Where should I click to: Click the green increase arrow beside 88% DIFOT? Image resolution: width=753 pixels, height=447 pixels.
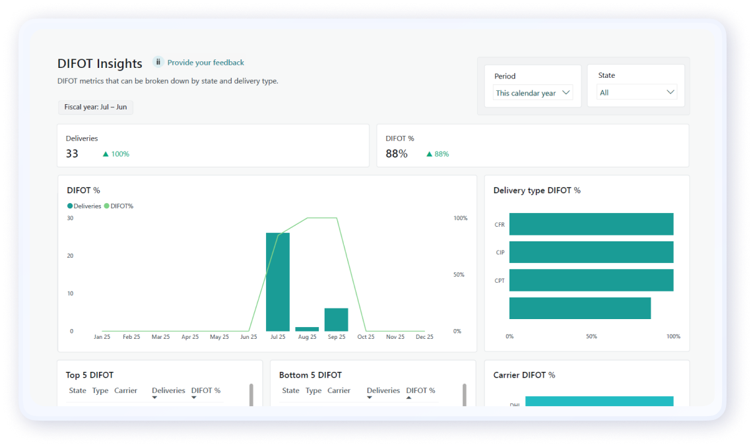tap(429, 154)
